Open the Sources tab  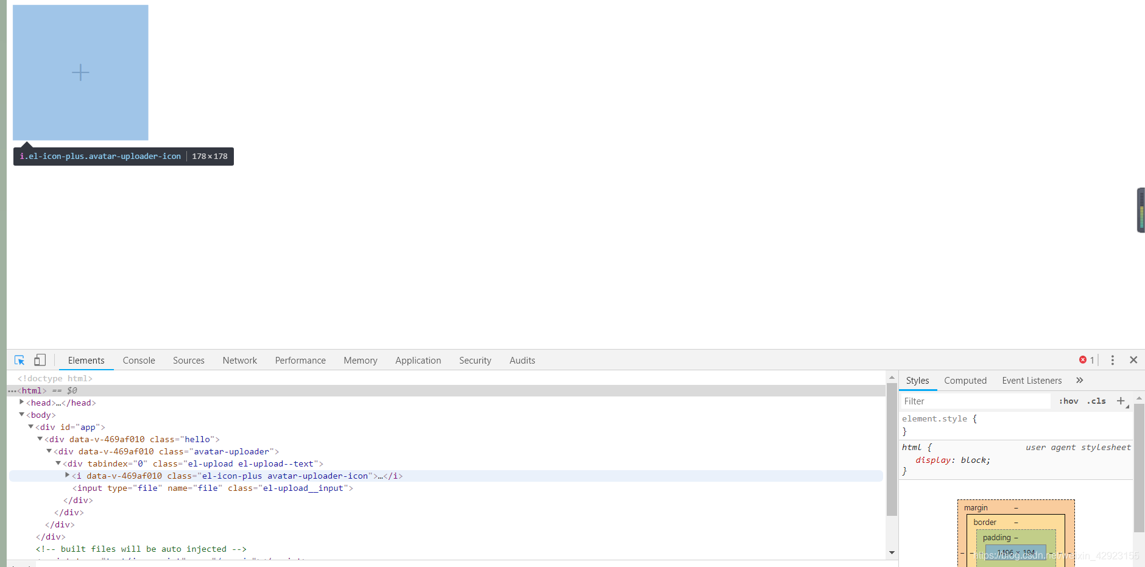coord(189,361)
